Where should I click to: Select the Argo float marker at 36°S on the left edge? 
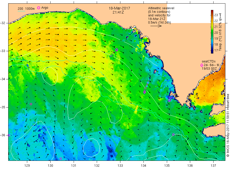(9, 135)
